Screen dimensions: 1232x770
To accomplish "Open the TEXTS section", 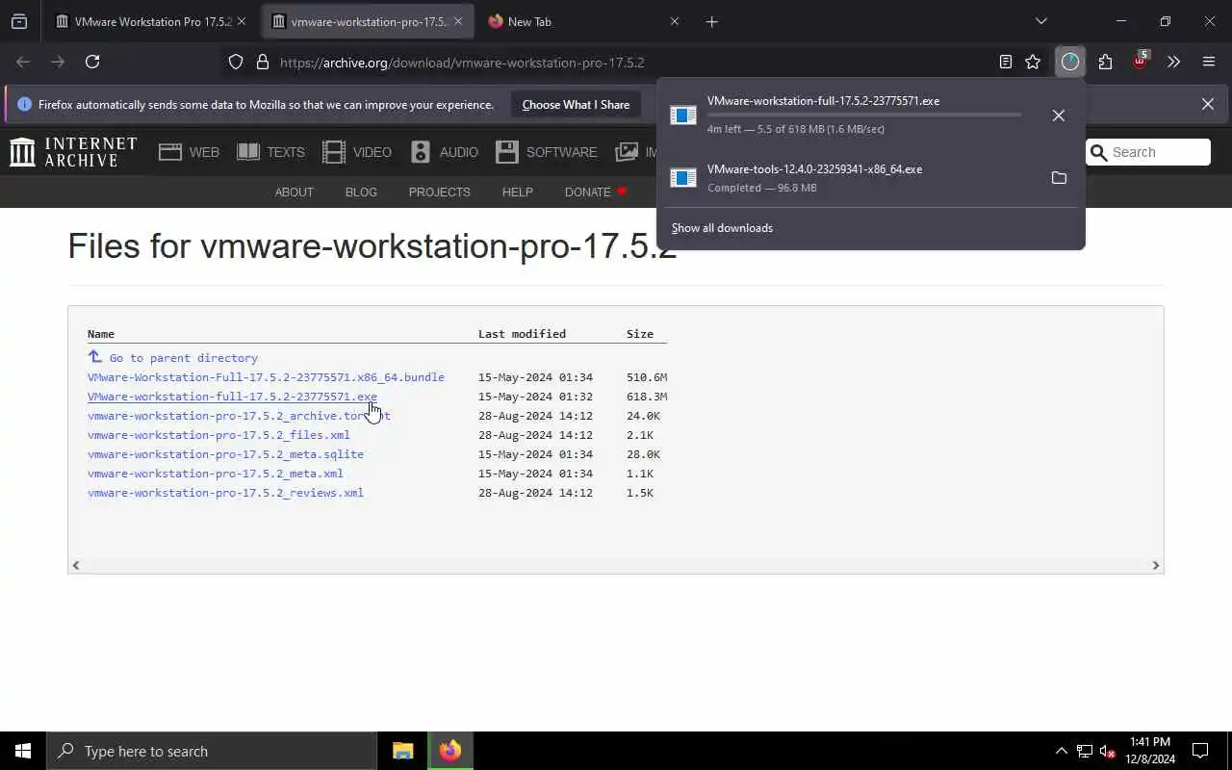I will 270,152.
